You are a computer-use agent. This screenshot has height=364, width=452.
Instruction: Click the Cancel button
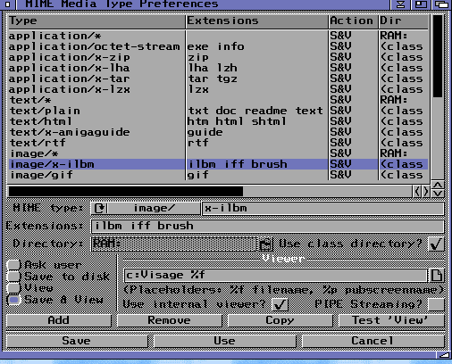click(372, 341)
